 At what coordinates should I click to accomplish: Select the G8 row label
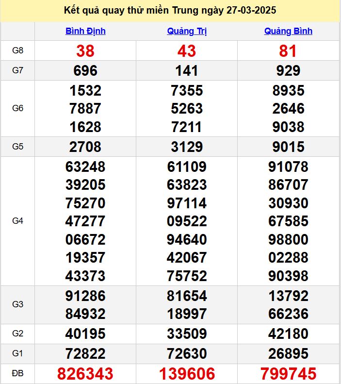(x=17, y=50)
